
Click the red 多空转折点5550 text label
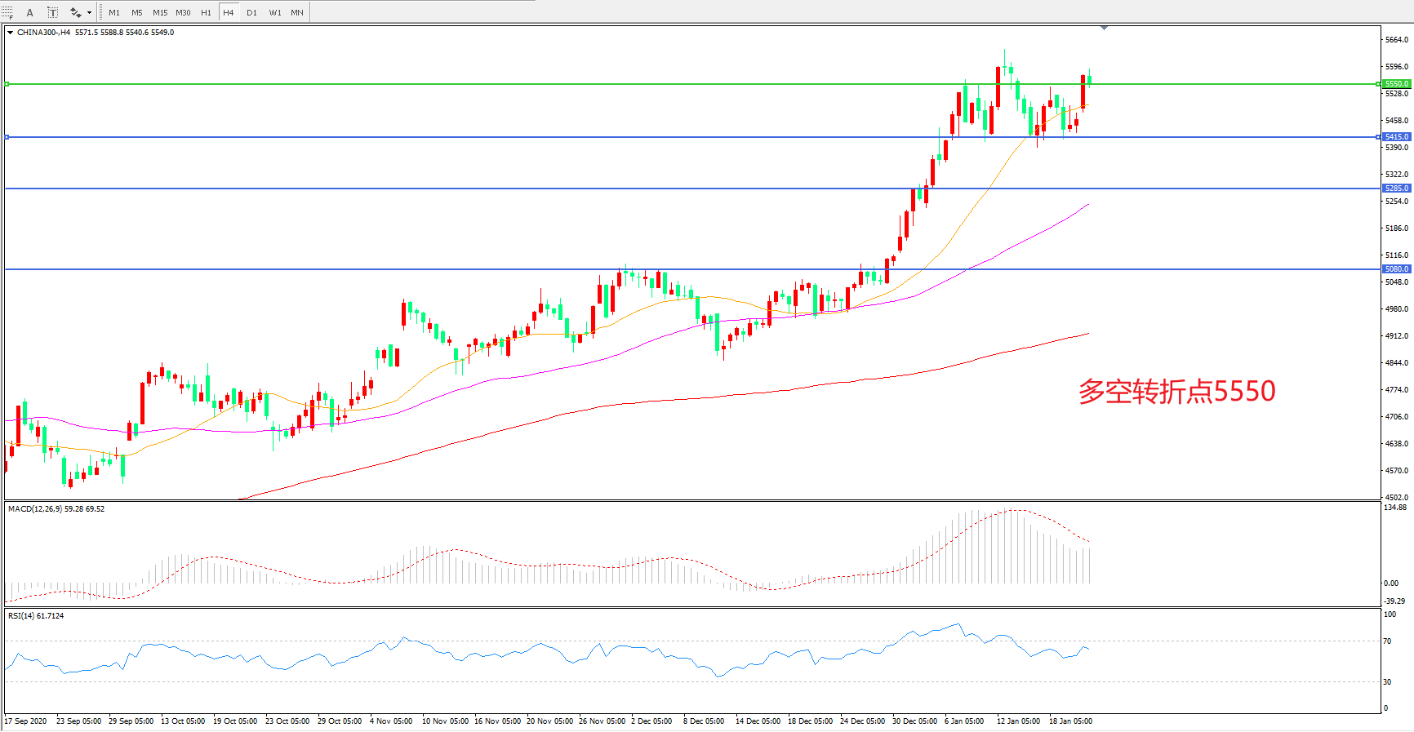click(x=1176, y=392)
